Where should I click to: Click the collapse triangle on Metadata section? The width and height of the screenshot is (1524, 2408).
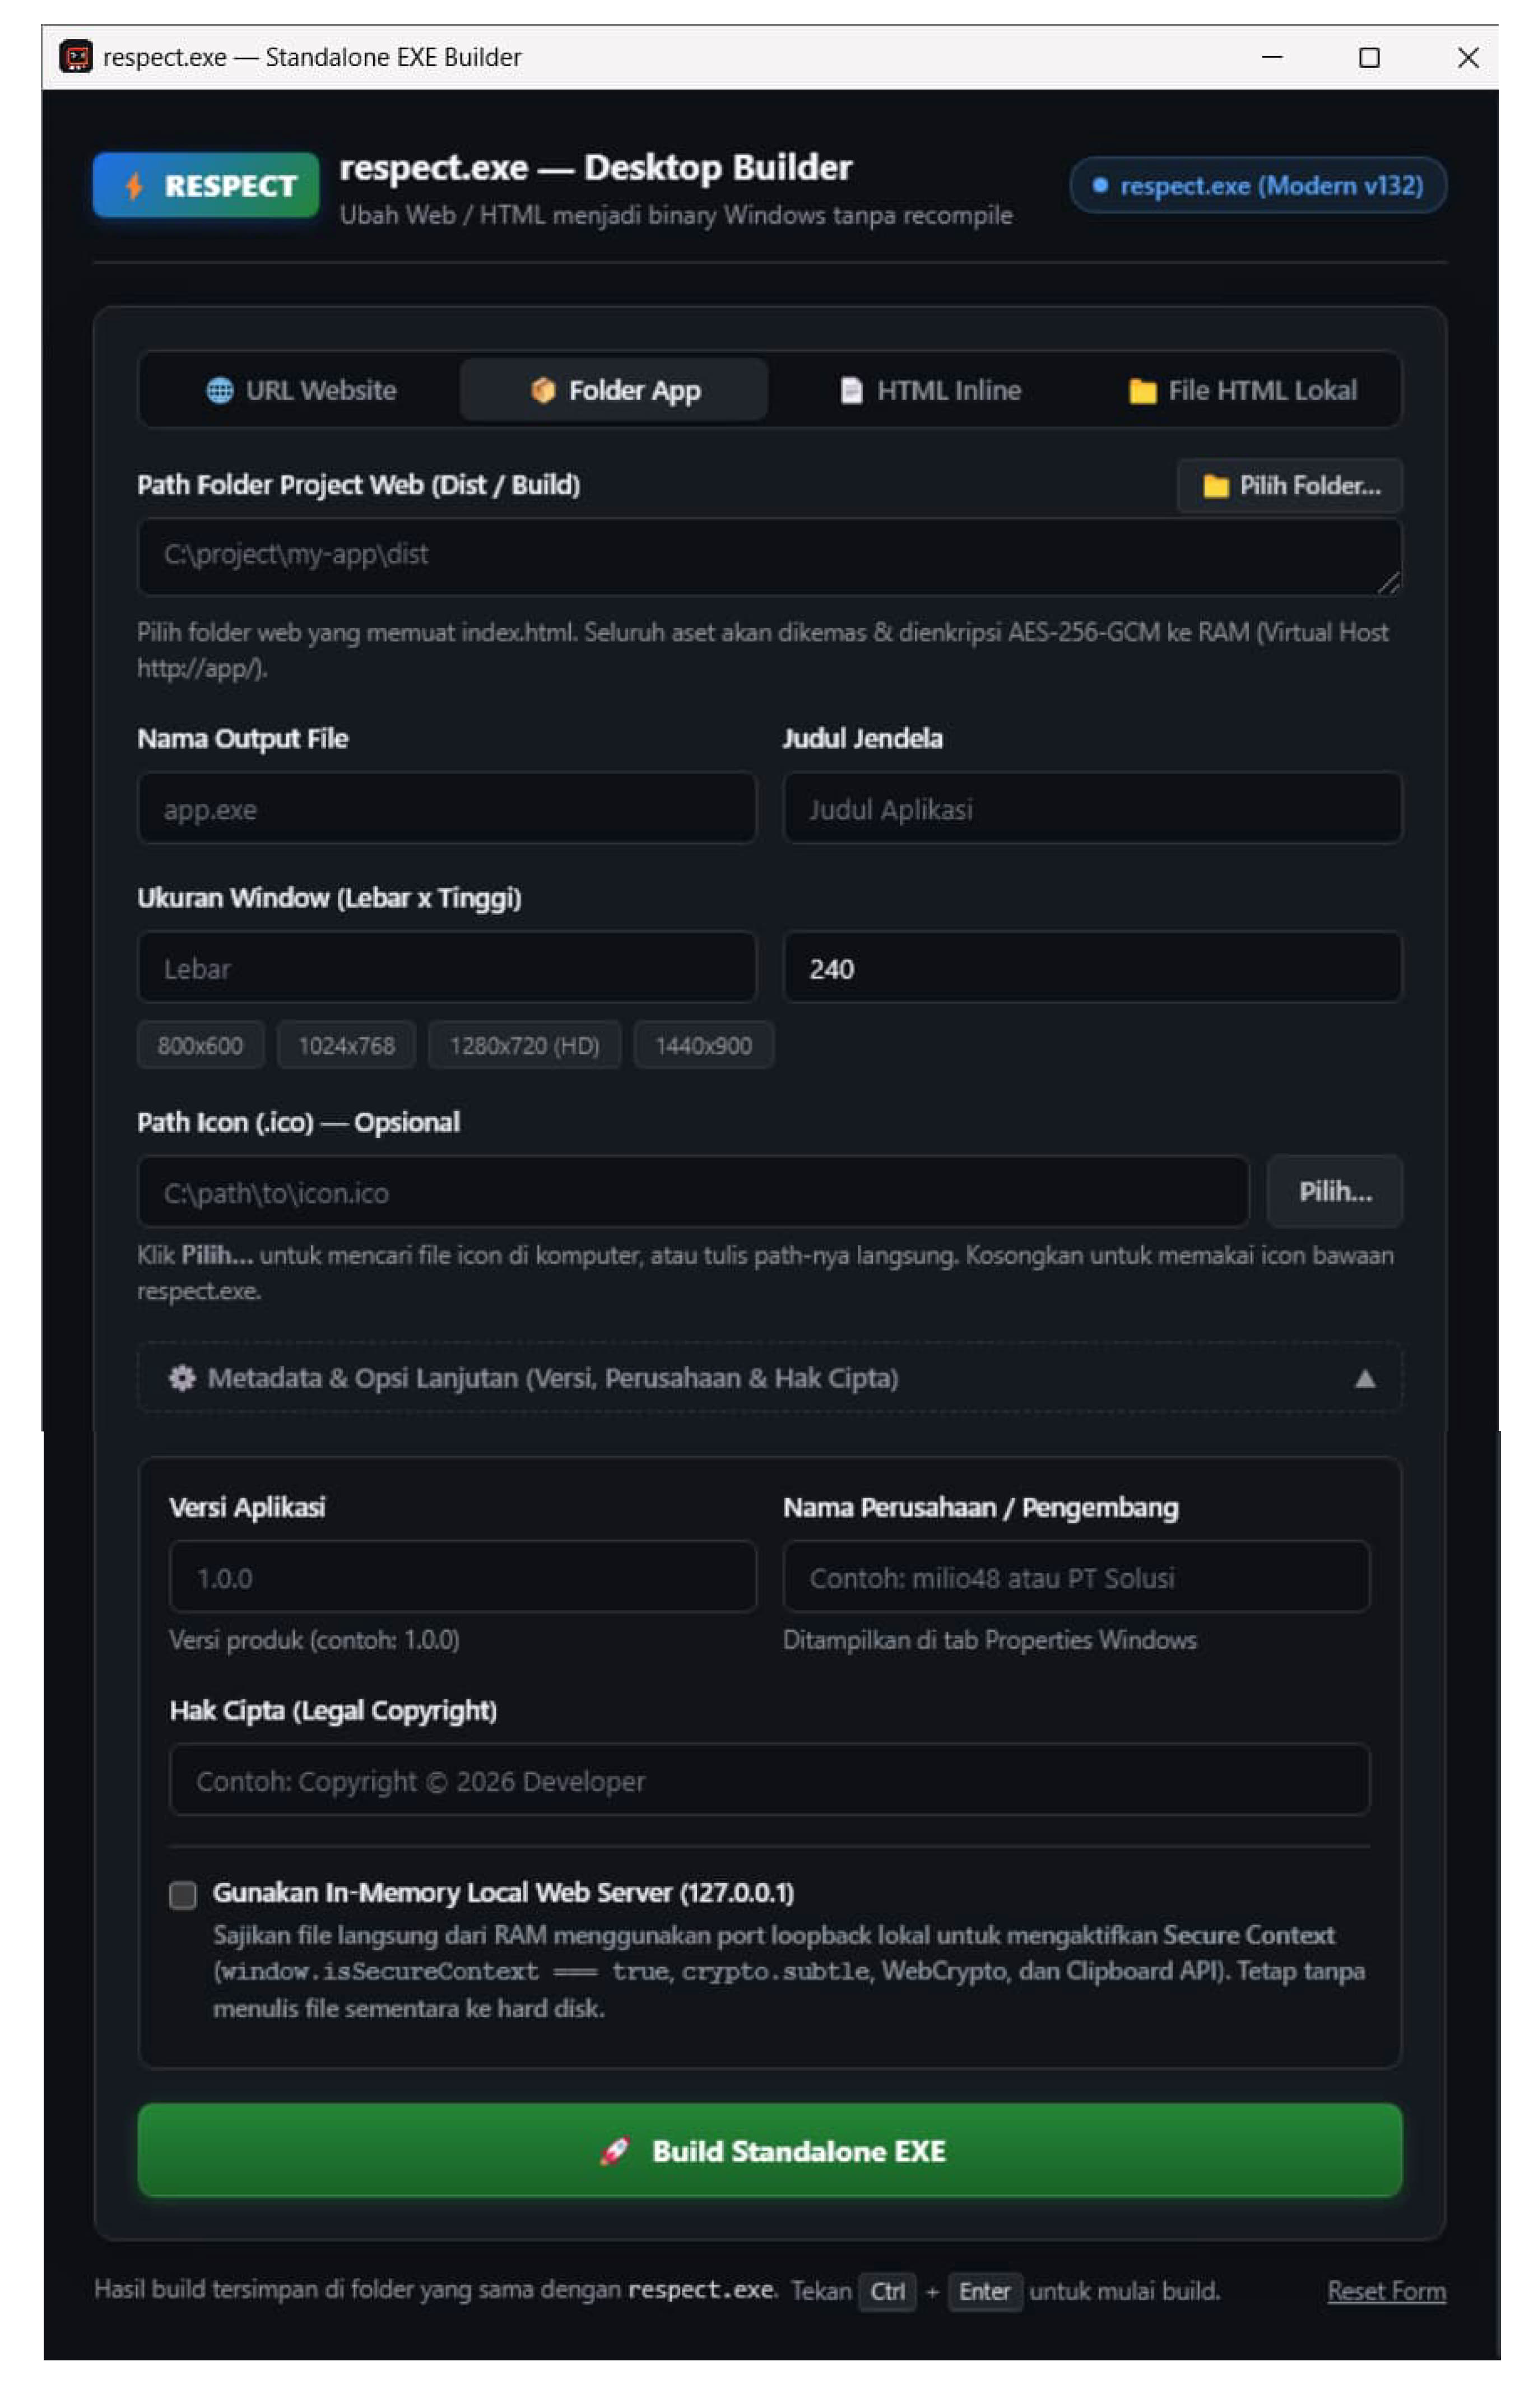(x=1364, y=1379)
